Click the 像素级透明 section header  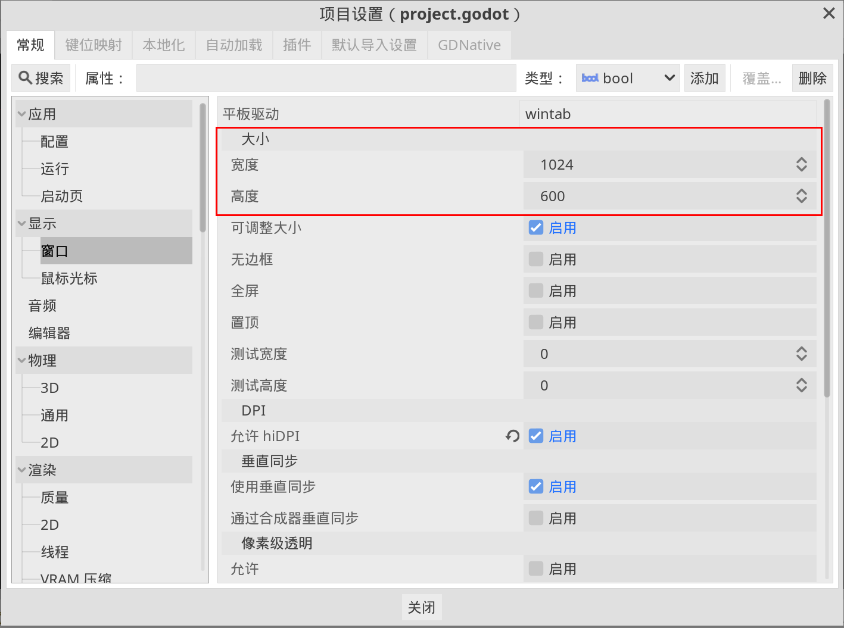coord(519,543)
